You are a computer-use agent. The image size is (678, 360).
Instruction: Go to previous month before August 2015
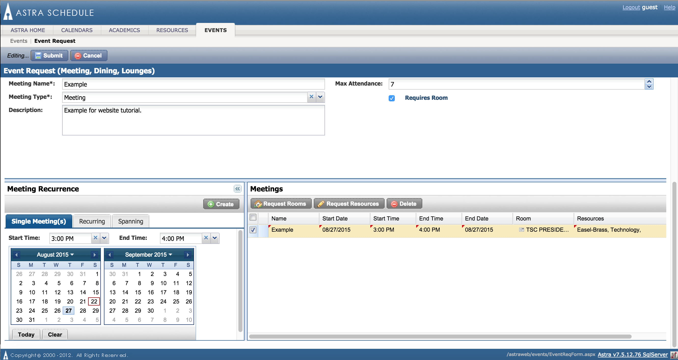16,255
